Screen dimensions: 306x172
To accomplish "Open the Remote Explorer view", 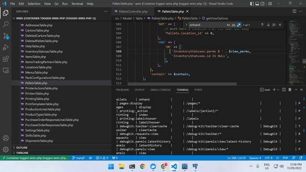I will coord(6,70).
